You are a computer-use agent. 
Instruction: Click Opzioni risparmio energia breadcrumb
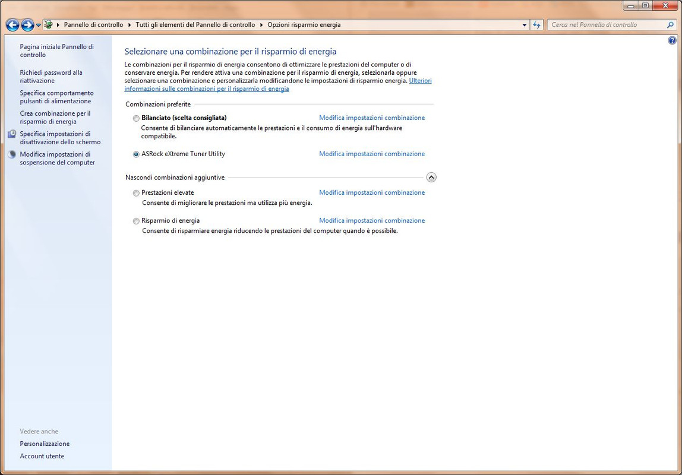pyautogui.click(x=304, y=25)
